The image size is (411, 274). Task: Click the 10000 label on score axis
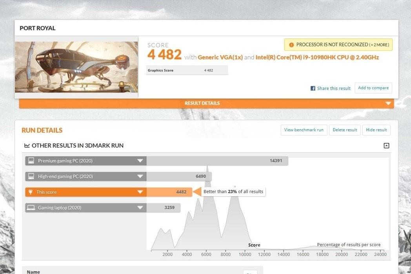click(x=245, y=254)
